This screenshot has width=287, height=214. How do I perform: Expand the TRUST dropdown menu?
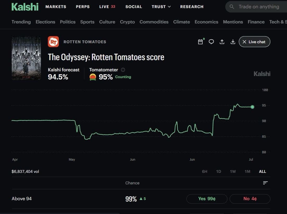(x=161, y=7)
